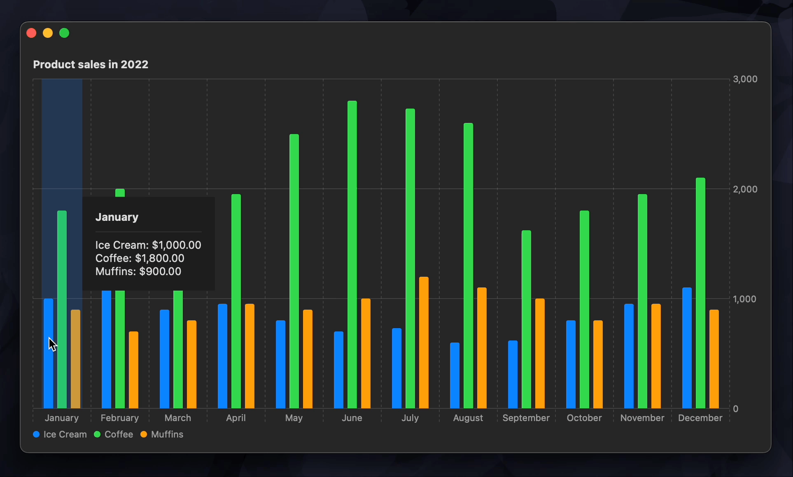The height and width of the screenshot is (477, 793).
Task: Click the 1,000 y-axis value
Action: coord(744,299)
